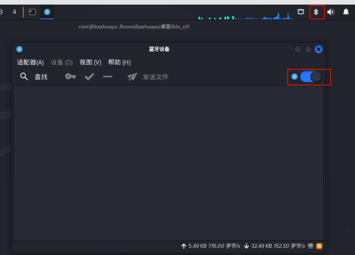Turn off the Bluetooth power switch

click(x=311, y=77)
